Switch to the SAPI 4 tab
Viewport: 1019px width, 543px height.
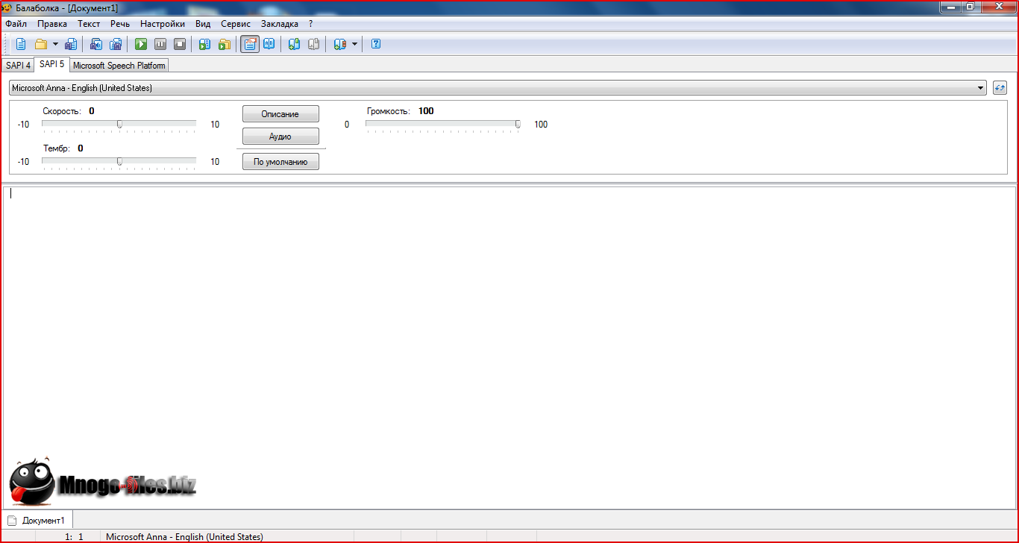pos(18,66)
